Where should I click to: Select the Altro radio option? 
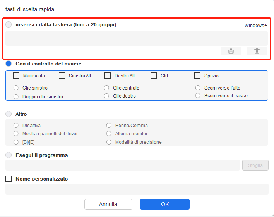point(9,114)
